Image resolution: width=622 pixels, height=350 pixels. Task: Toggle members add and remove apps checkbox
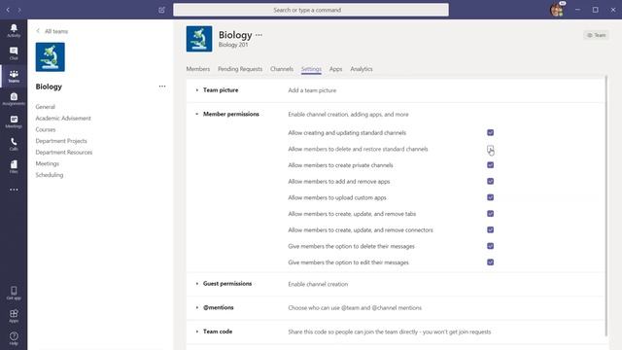tap(490, 182)
